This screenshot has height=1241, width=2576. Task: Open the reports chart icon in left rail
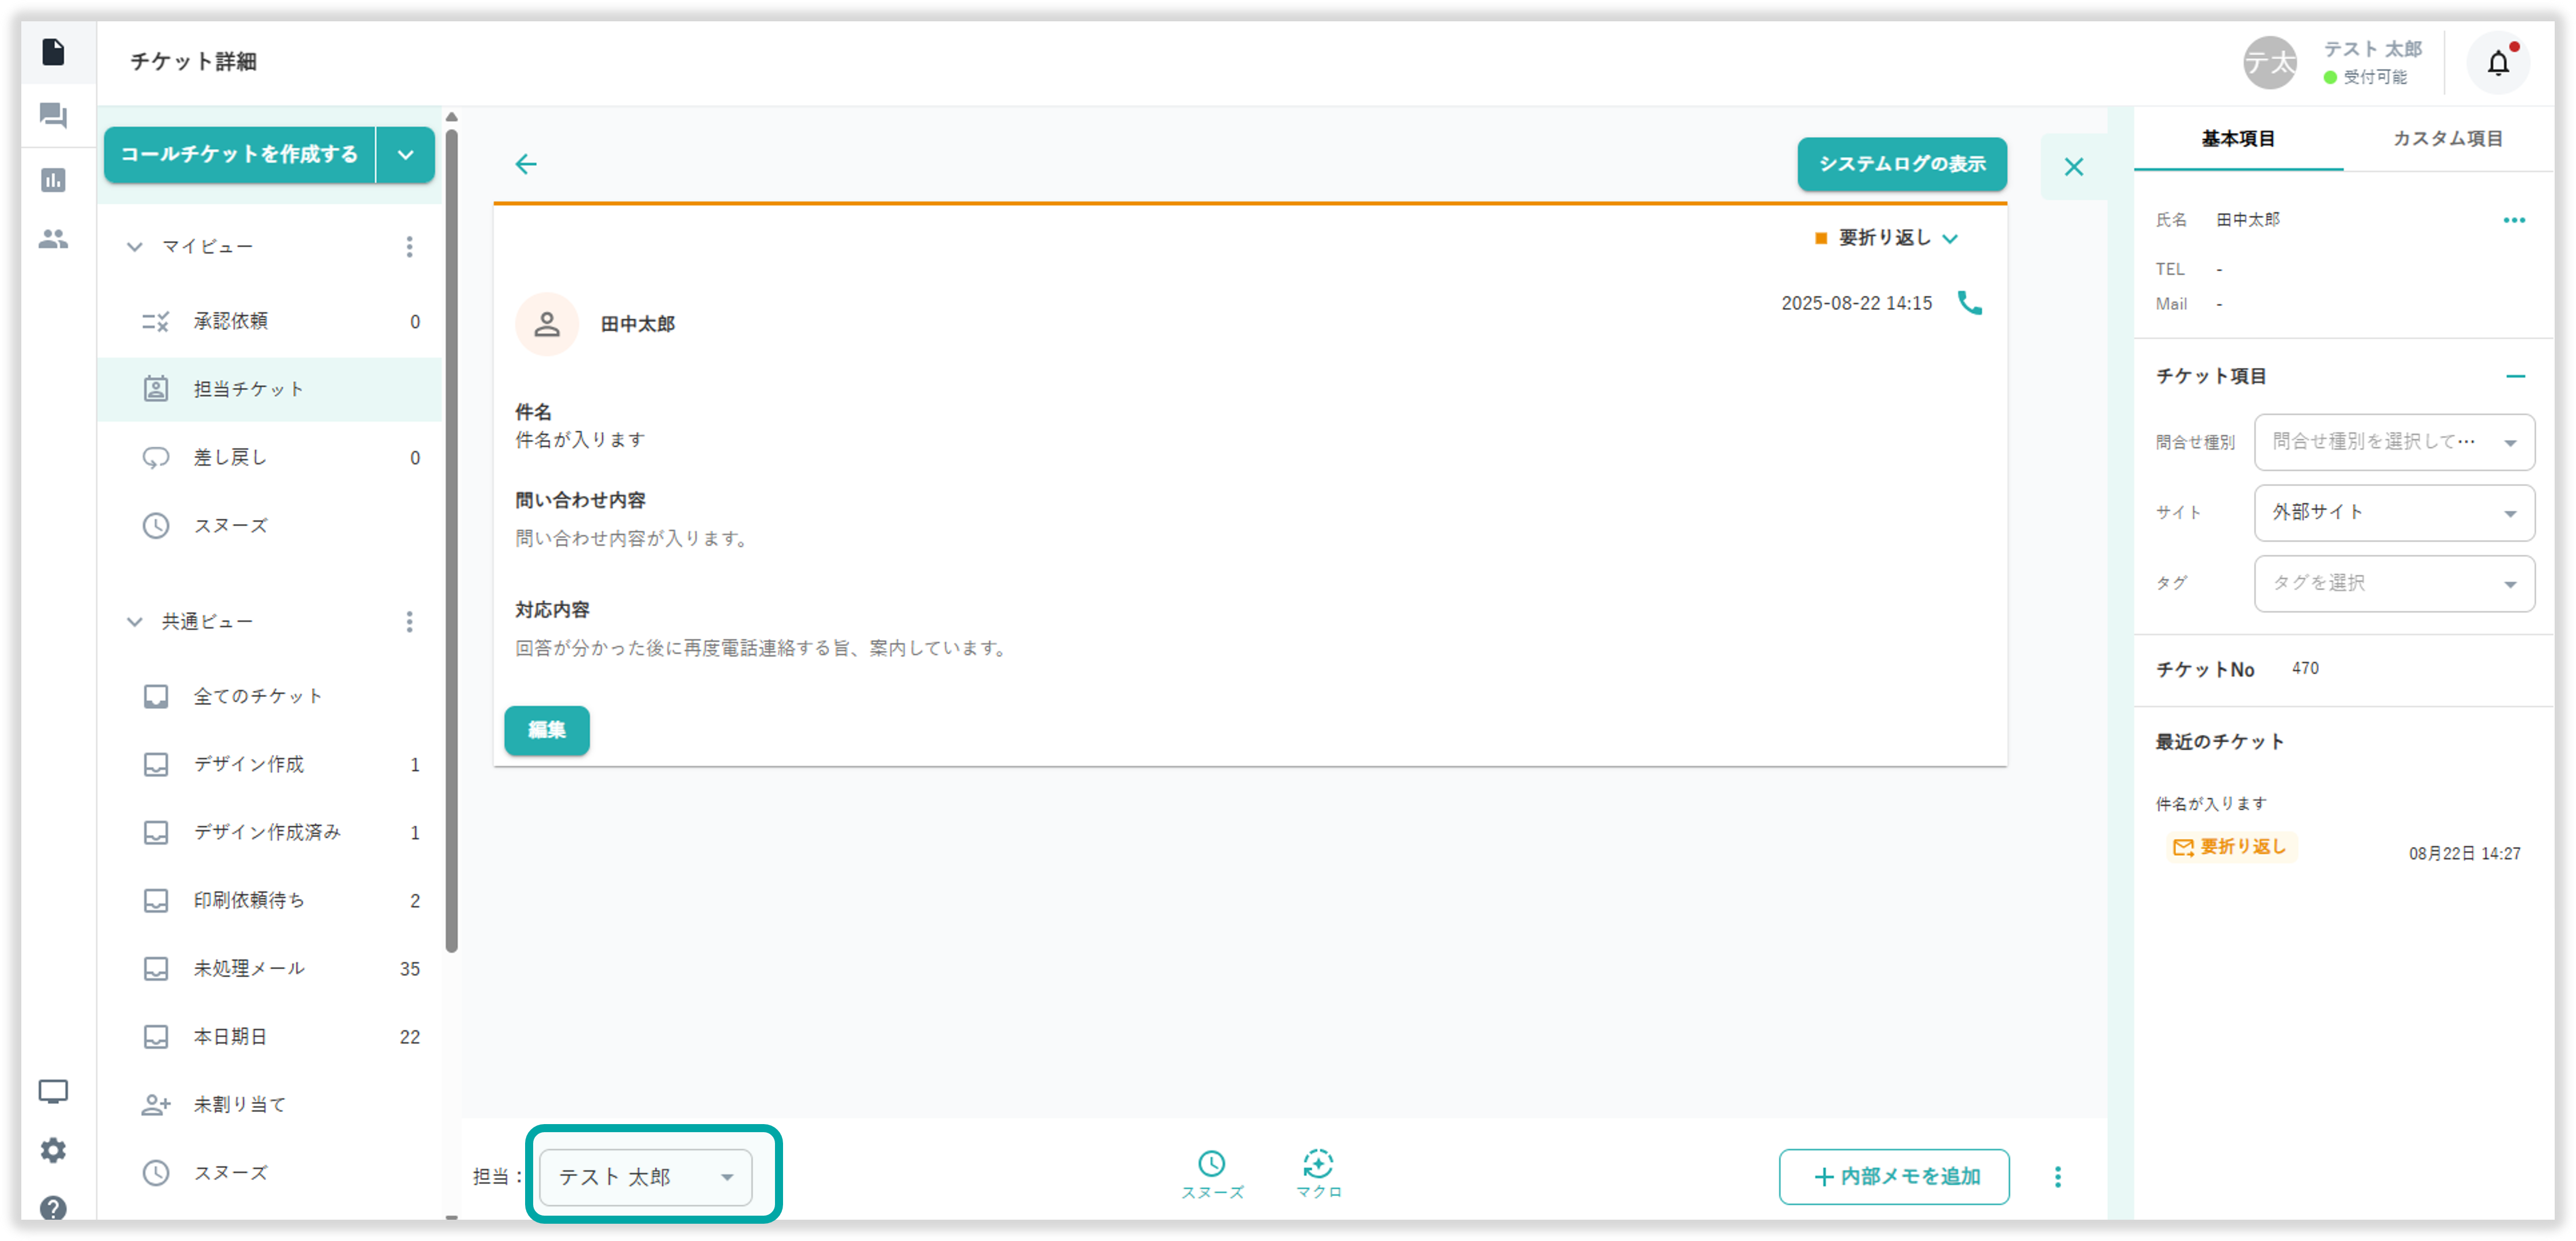[53, 180]
